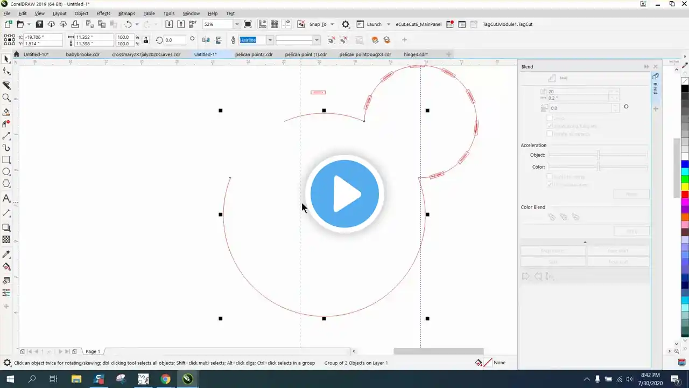Run the TagCut.Module1.TagCut macro button
The image size is (689, 388).
(507, 24)
